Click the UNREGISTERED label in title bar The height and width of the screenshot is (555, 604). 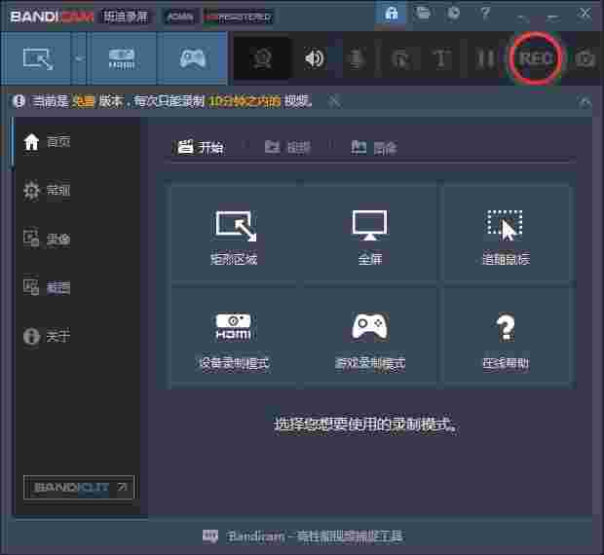click(x=239, y=17)
